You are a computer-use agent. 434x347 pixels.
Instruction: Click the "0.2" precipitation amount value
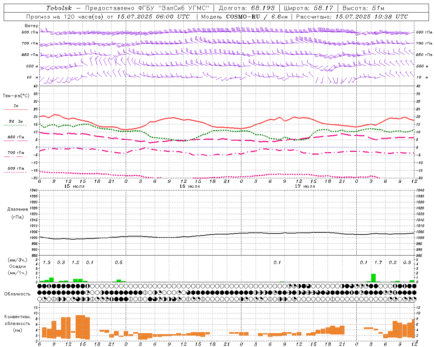pyautogui.click(x=393, y=263)
